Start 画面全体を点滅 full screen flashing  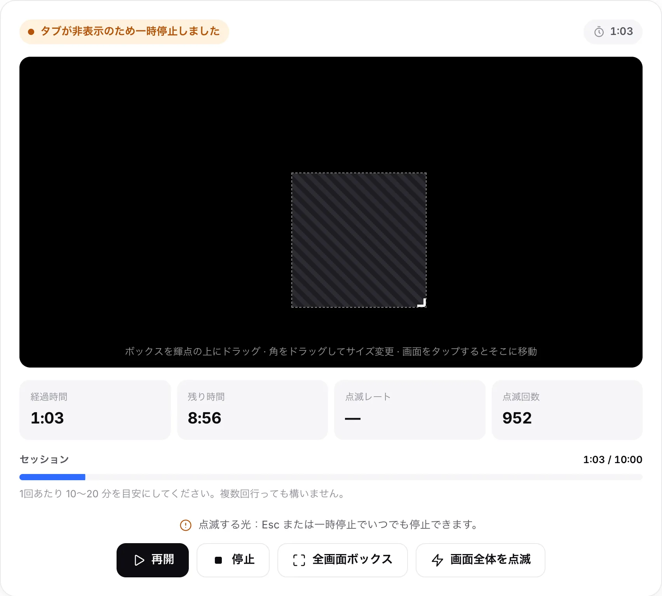point(481,560)
